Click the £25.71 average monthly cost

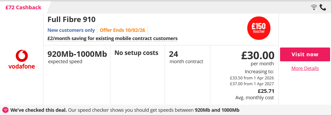(x=266, y=91)
